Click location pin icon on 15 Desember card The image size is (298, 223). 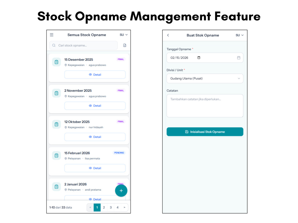(x=66, y=65)
